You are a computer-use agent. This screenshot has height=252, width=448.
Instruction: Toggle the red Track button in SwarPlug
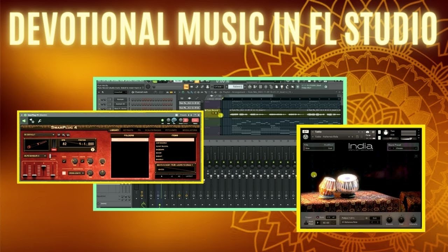(x=195, y=120)
